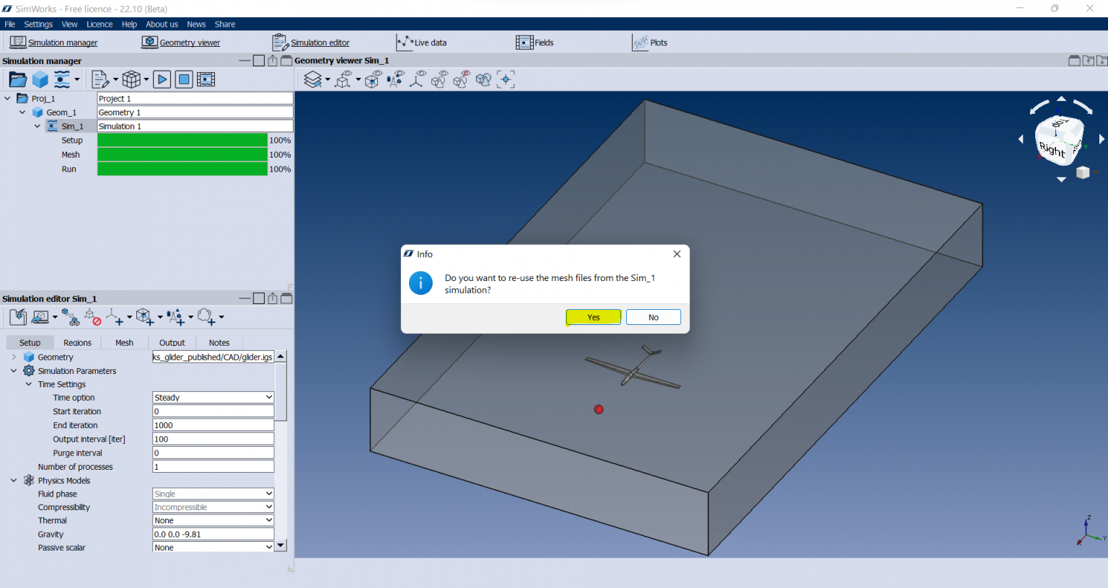Open the Time option Steady dropdown
The height and width of the screenshot is (588, 1108).
[213, 397]
